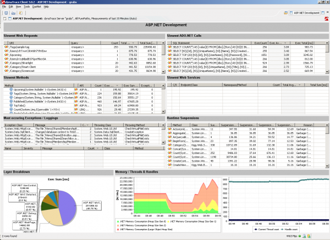The width and height of the screenshot is (330, 240).
Task: Click the icon beside first SELECT COUNT(*) row
Action: point(169,47)
